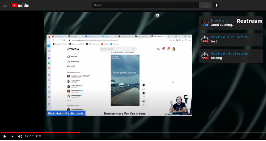Click See all under suggested accounts

click(x=69, y=100)
